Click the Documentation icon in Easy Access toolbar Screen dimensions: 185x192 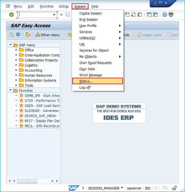169,35
